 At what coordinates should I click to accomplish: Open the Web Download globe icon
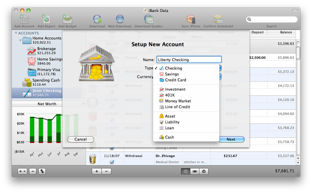[120, 19]
